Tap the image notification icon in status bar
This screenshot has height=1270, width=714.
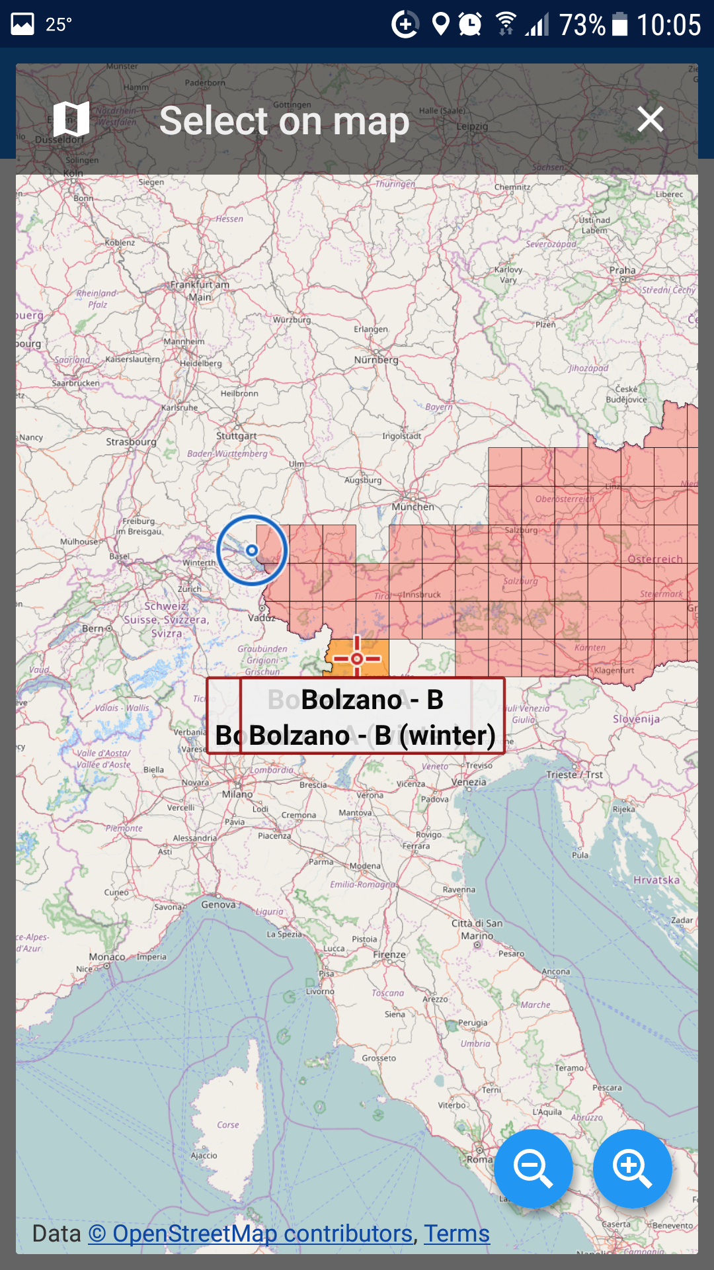[x=22, y=24]
